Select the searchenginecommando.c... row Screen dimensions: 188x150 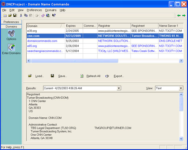point(105,51)
